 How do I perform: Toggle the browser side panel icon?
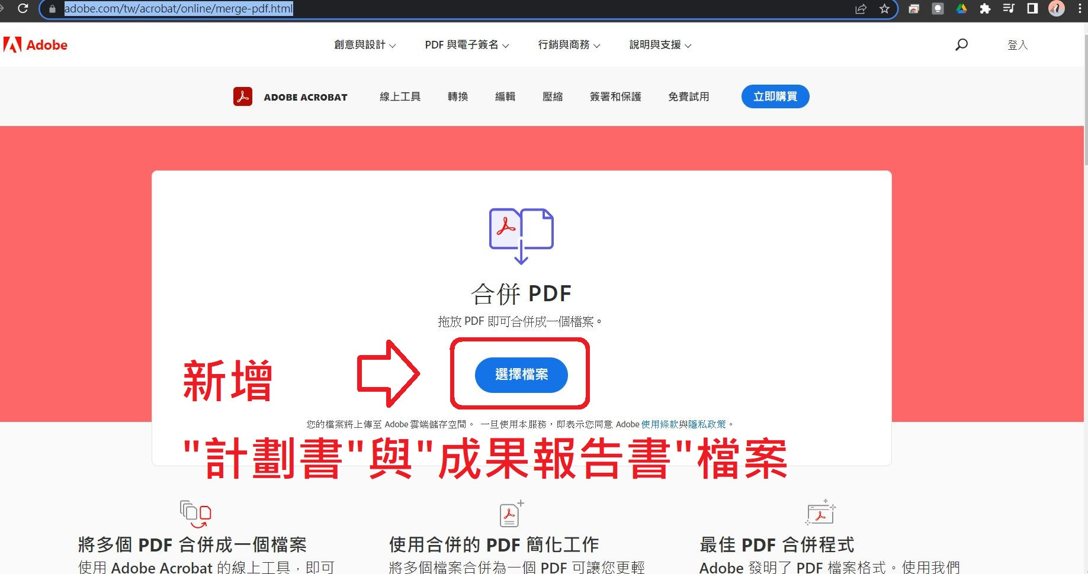coord(1032,8)
